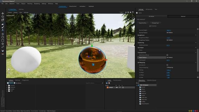Select the spline line tool below star

pyautogui.click(x=2, y=47)
